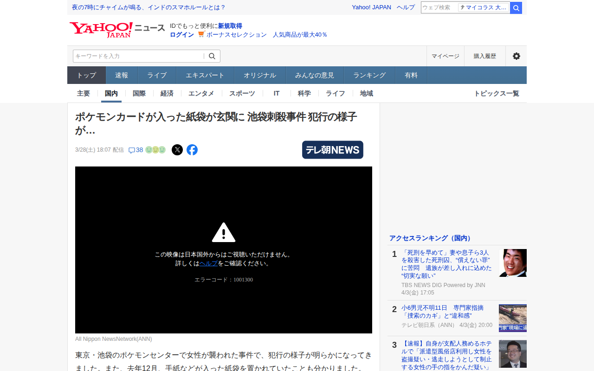594x371 pixels.
Task: Open thumbnail of ranking article number 3
Action: [x=513, y=354]
